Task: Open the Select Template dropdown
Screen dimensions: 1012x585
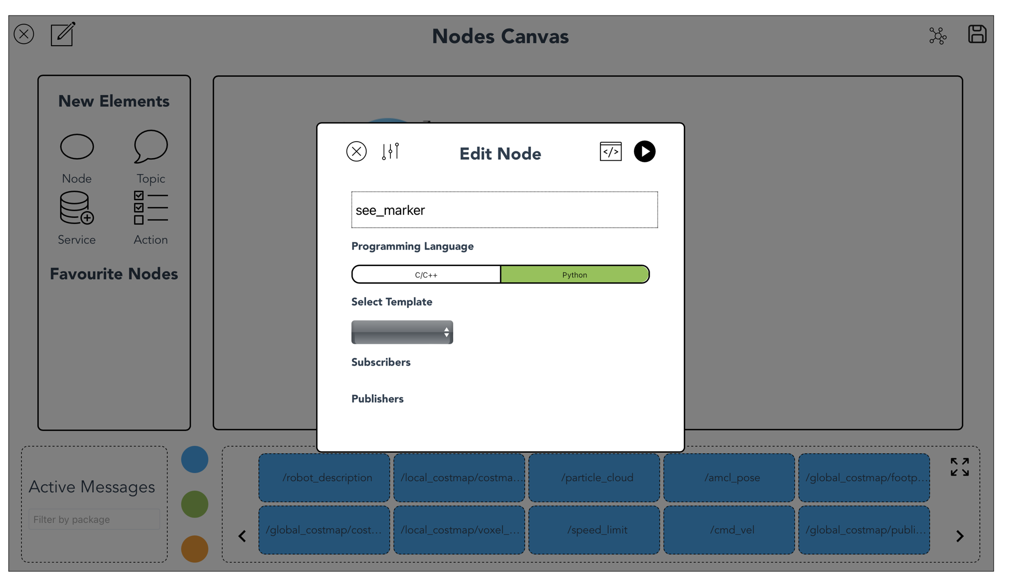Action: pos(402,332)
